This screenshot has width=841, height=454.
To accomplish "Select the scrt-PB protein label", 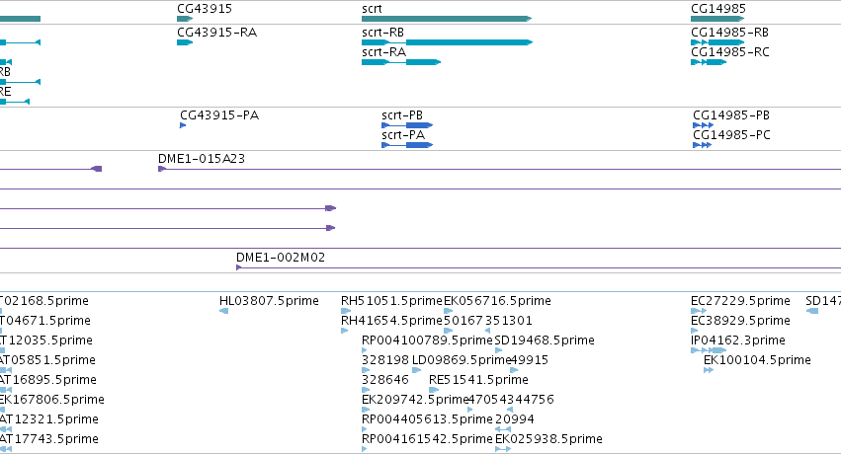I will coord(402,115).
